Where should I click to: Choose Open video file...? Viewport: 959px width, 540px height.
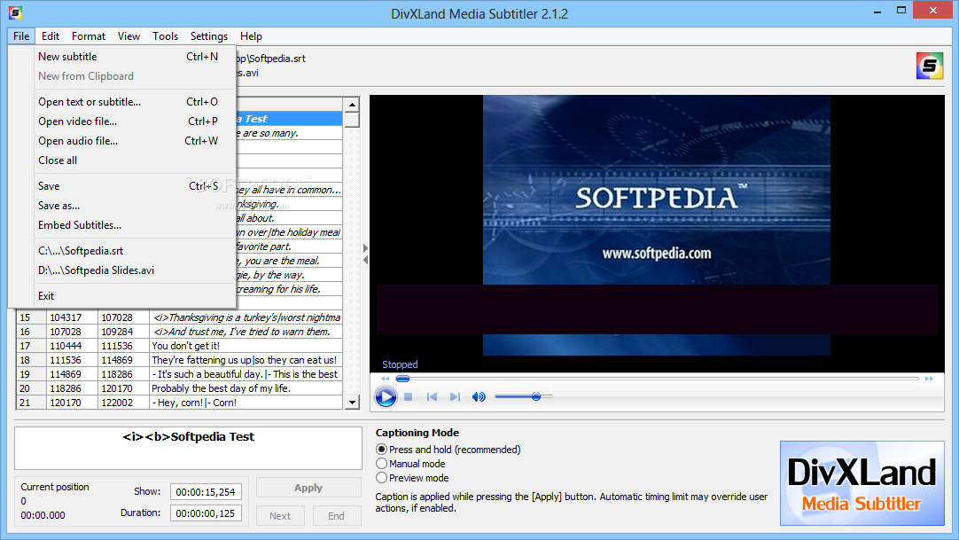point(122,121)
